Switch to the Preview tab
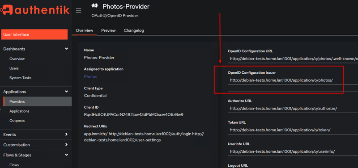 108,30
